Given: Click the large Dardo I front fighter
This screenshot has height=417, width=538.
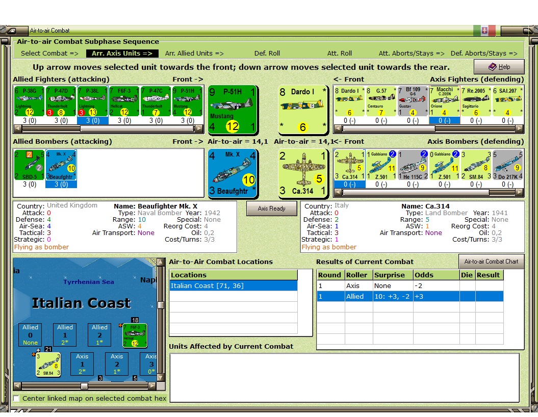Looking at the screenshot, I should [302, 110].
